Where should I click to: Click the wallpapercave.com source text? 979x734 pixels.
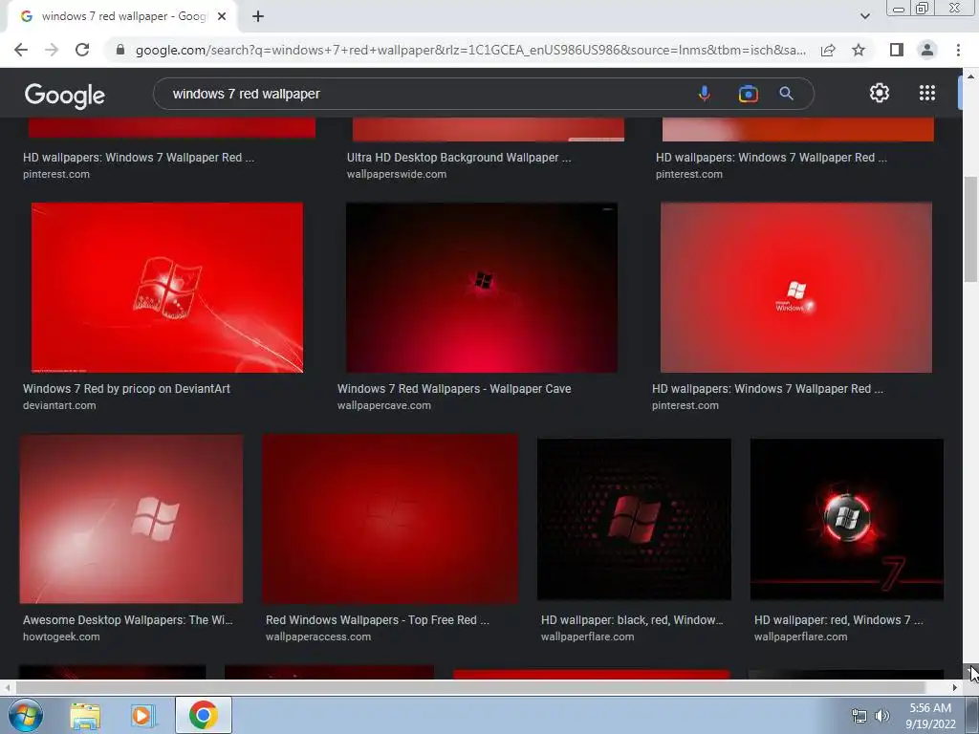click(x=384, y=405)
